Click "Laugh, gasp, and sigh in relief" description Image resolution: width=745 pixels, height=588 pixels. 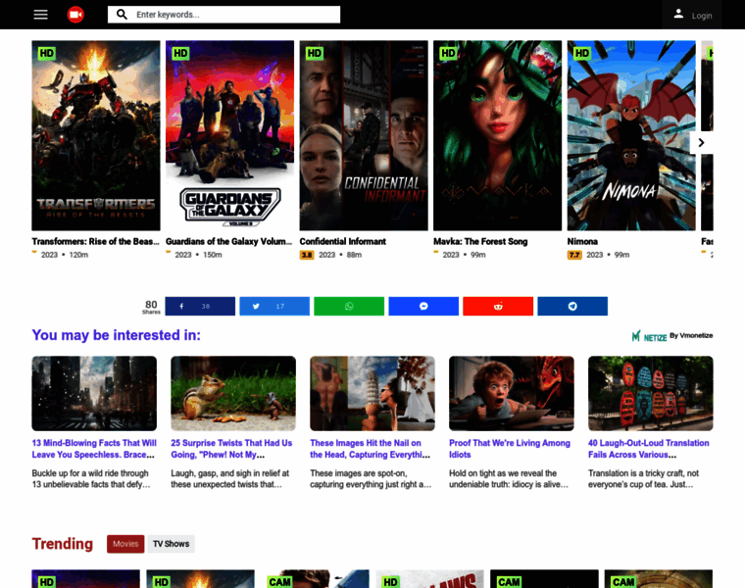click(230, 479)
